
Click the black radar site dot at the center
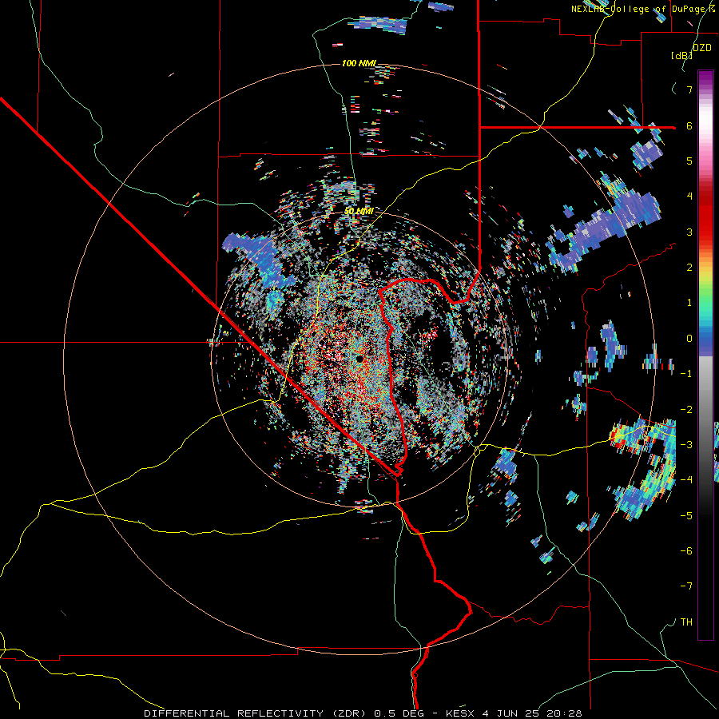click(359, 359)
